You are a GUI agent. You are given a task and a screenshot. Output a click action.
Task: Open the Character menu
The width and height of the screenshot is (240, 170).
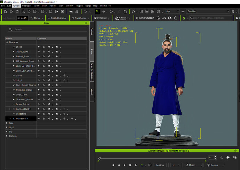pos(27,6)
